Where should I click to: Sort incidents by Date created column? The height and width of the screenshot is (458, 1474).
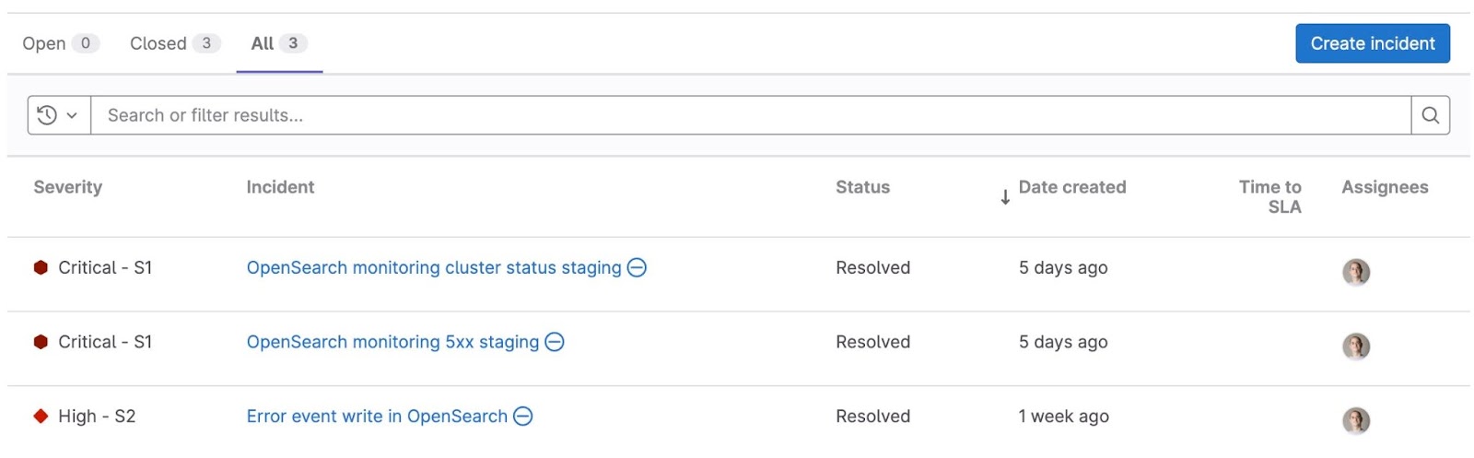coord(1071,187)
